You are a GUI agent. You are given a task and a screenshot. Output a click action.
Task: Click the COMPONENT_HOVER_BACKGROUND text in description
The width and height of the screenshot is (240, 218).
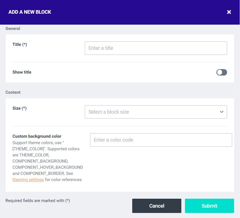click(x=48, y=167)
